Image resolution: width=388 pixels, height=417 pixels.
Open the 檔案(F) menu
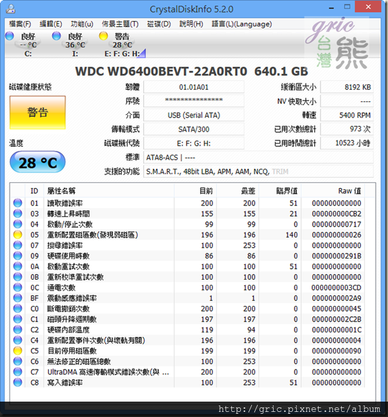pyautogui.click(x=20, y=24)
